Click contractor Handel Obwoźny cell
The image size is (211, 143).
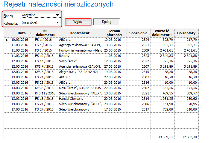coord(80,99)
